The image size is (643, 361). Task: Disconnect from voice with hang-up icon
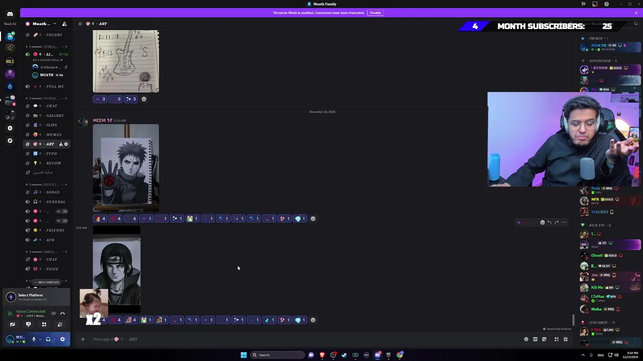point(63,313)
